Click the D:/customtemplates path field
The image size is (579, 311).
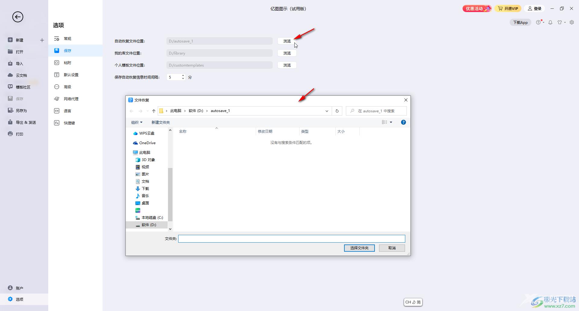click(x=219, y=65)
